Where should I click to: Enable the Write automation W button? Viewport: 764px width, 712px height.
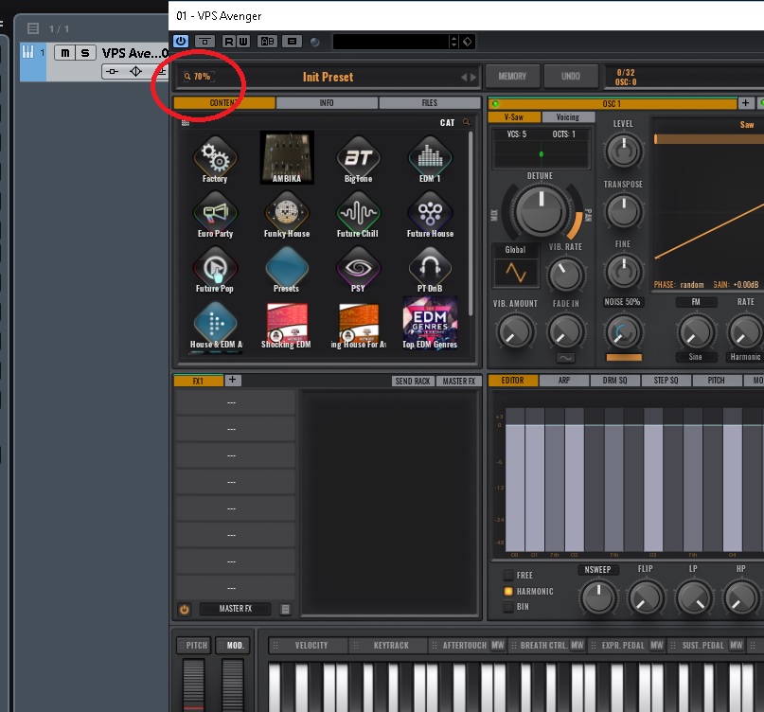243,42
